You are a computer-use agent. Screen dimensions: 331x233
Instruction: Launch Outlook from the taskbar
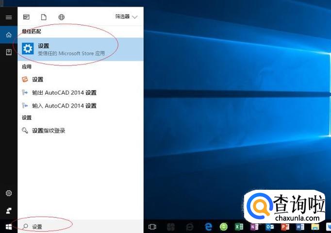(269, 227)
